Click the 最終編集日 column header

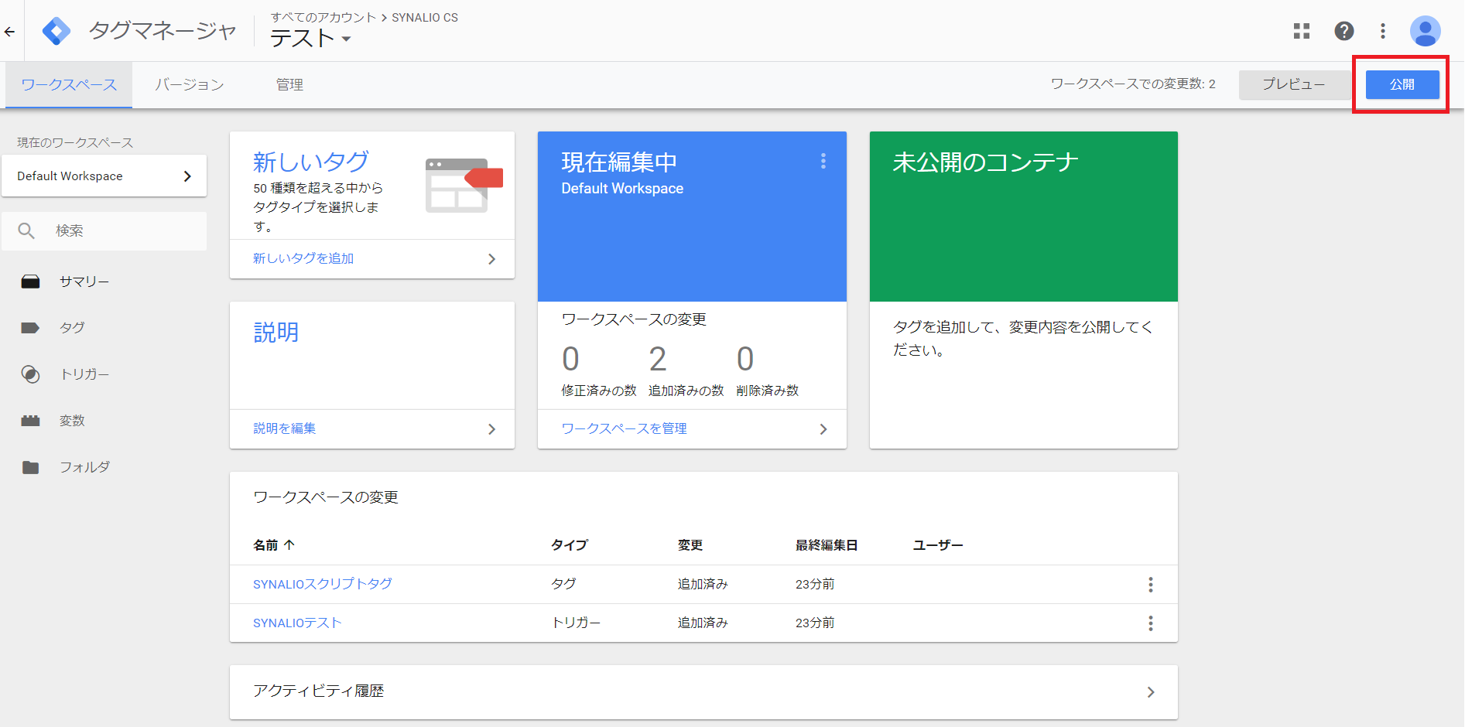pyautogui.click(x=827, y=545)
